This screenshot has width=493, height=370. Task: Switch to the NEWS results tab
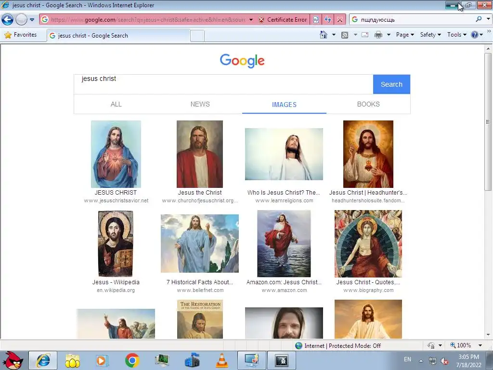pos(200,104)
